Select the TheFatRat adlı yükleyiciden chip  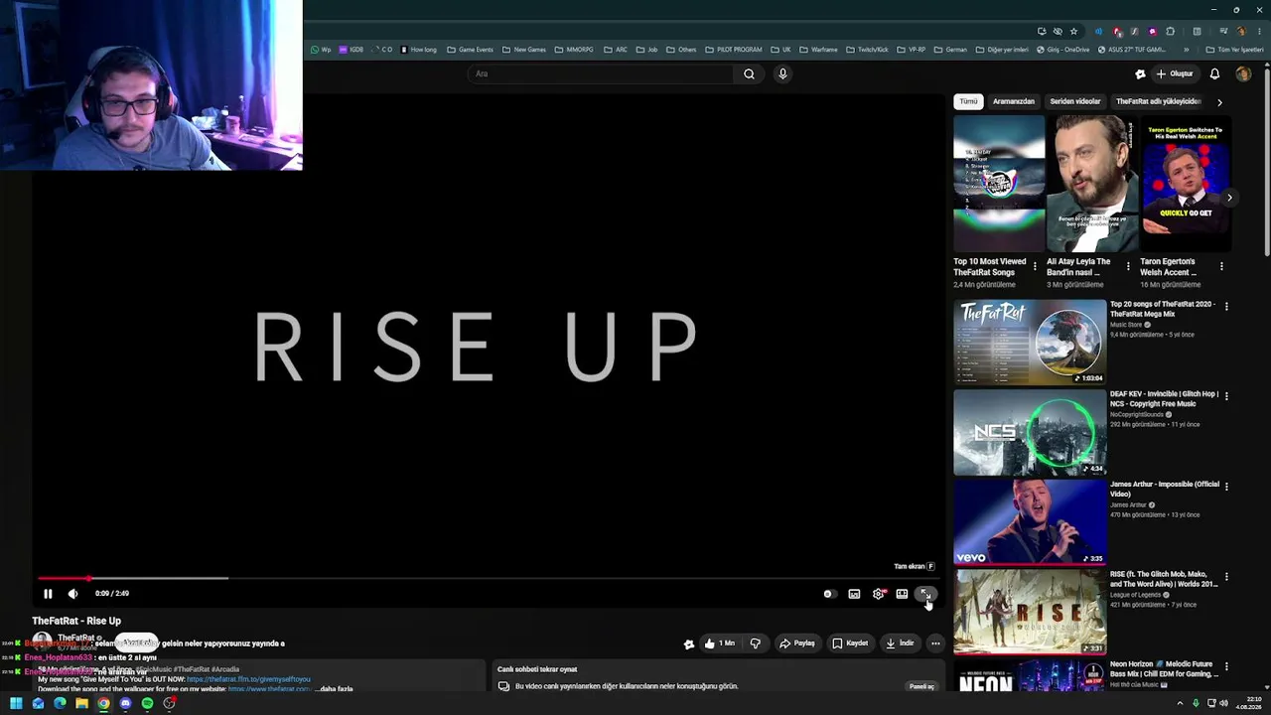[1158, 101]
